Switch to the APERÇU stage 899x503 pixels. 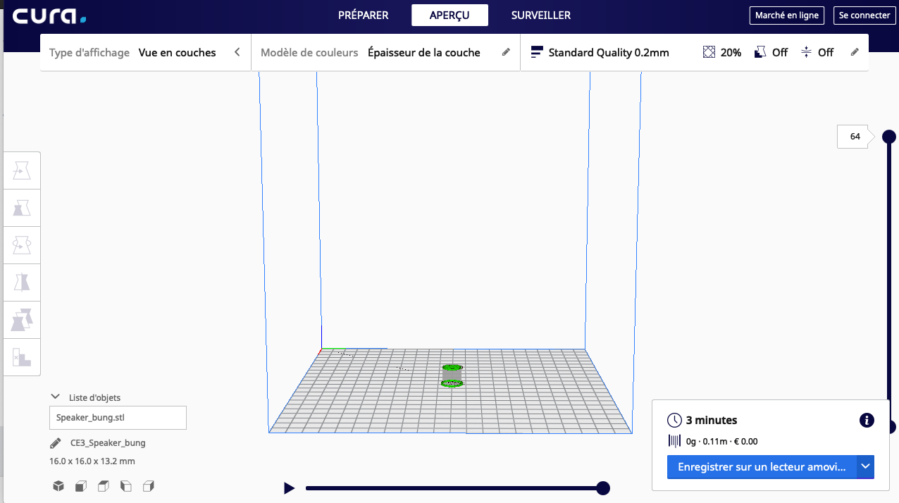pos(449,15)
